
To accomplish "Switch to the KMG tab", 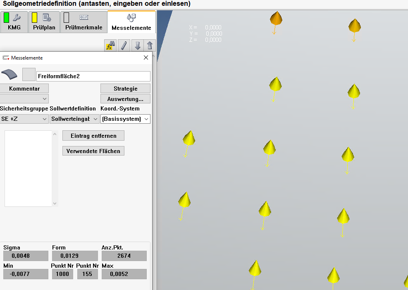I will (x=14, y=22).
